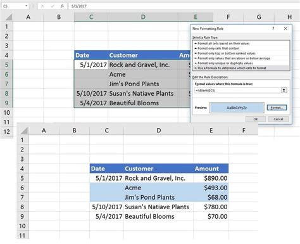The image size is (300, 244).
Task: Select column D header in upper sheet
Action: 143,17
